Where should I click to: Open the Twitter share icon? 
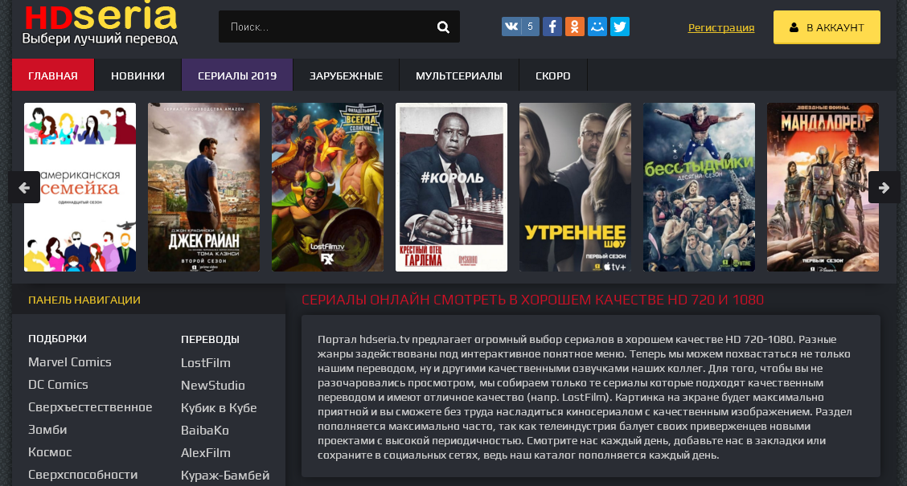pyautogui.click(x=619, y=27)
